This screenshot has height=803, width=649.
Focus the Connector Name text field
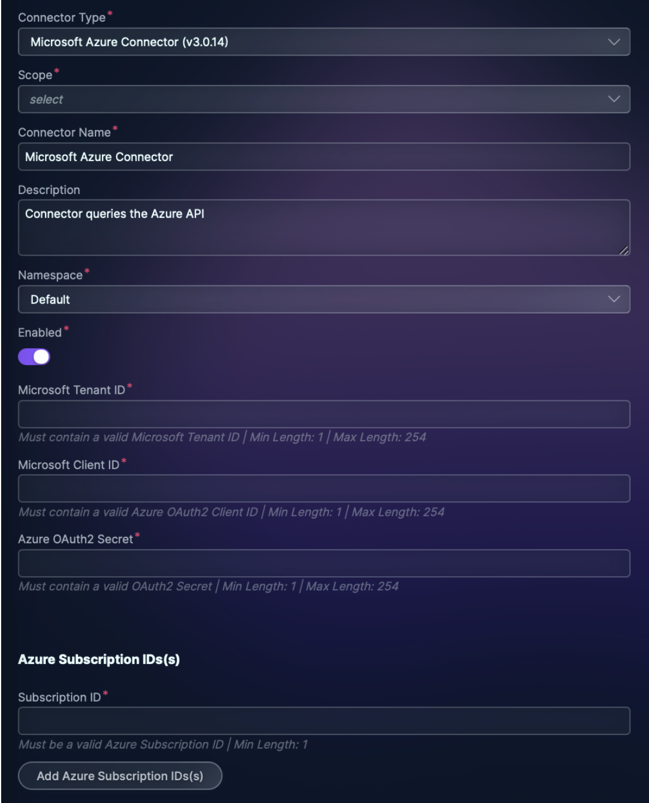click(x=324, y=157)
